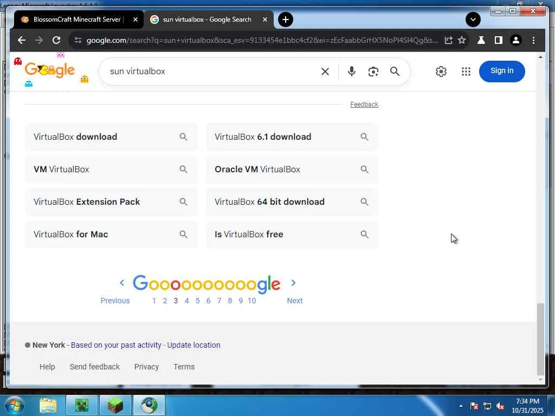Search related: VirtualBox Extension Pack

pyautogui.click(x=111, y=202)
